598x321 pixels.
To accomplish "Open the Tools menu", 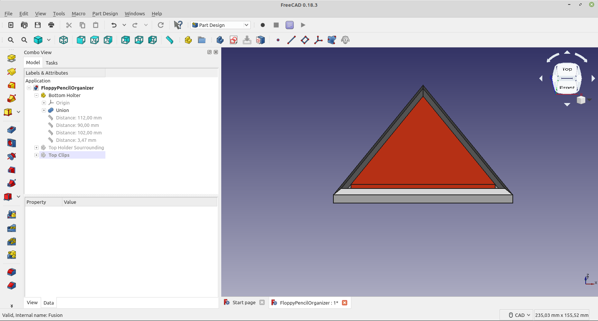I will [59, 13].
